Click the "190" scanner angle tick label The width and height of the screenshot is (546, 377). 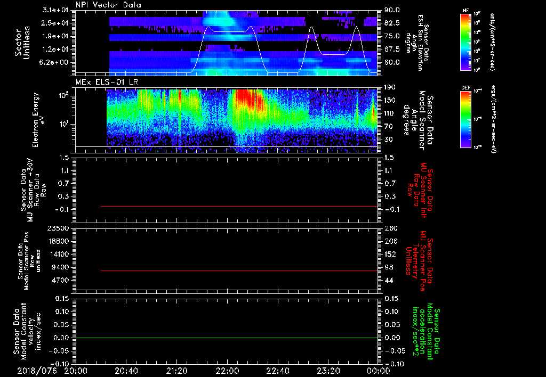[390, 87]
